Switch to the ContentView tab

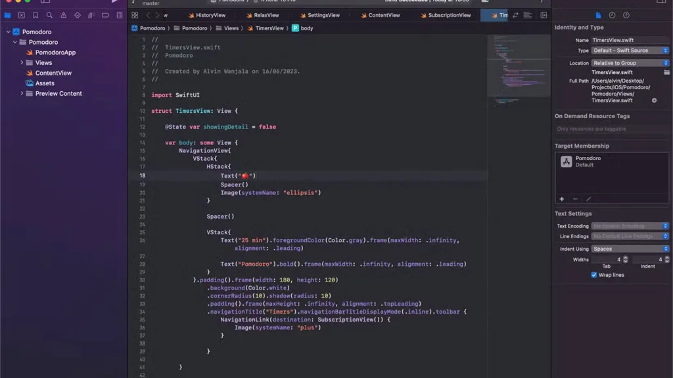381,15
